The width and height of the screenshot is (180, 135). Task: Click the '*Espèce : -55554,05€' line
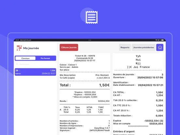85,95
